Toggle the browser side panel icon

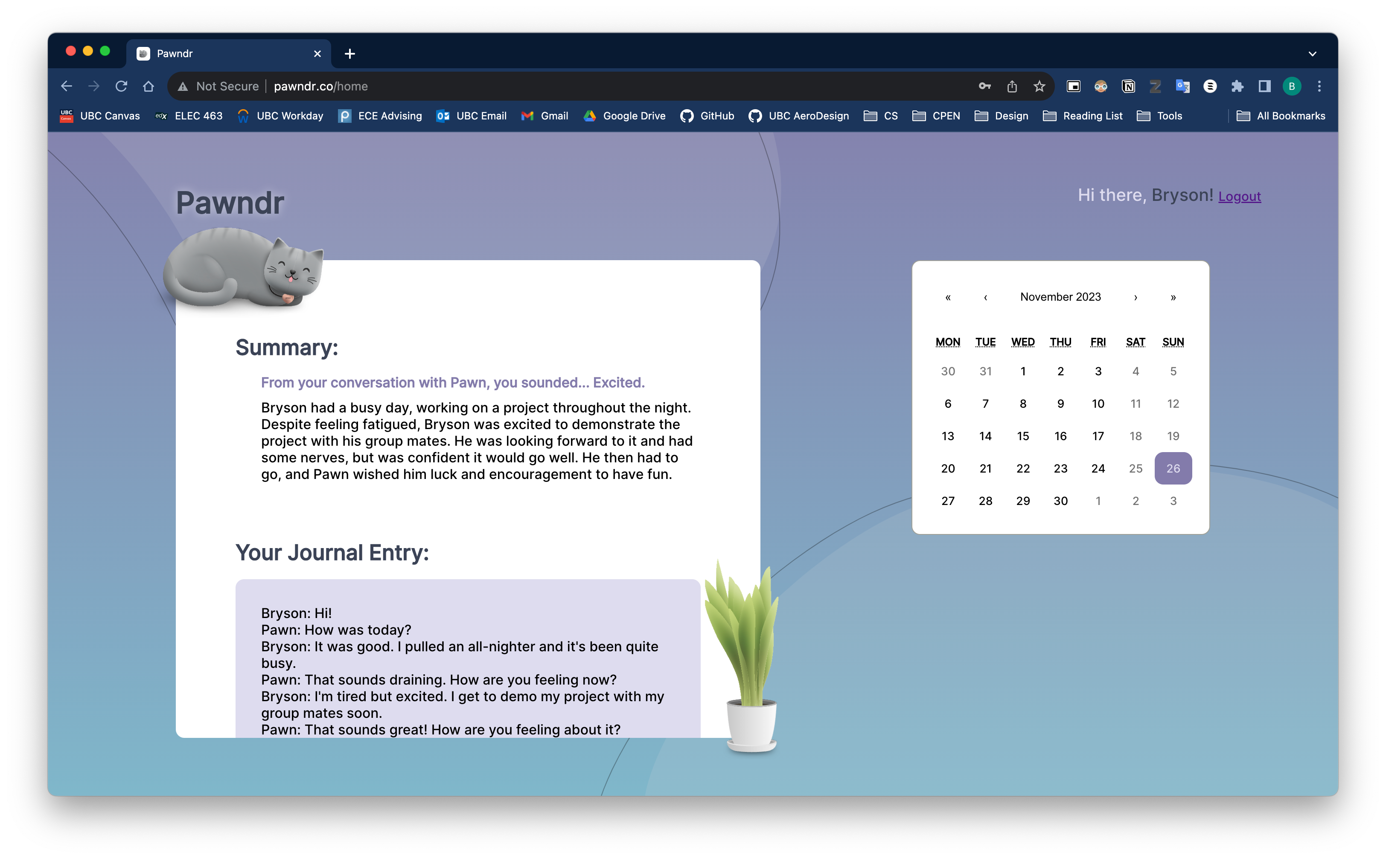pyautogui.click(x=1264, y=86)
